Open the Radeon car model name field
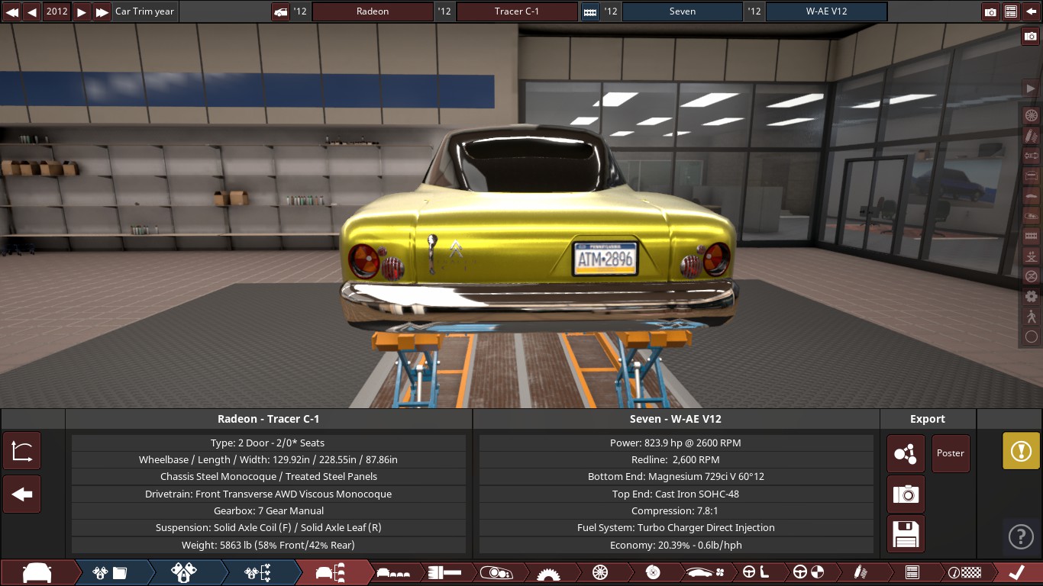The height and width of the screenshot is (586, 1043). pyautogui.click(x=373, y=11)
